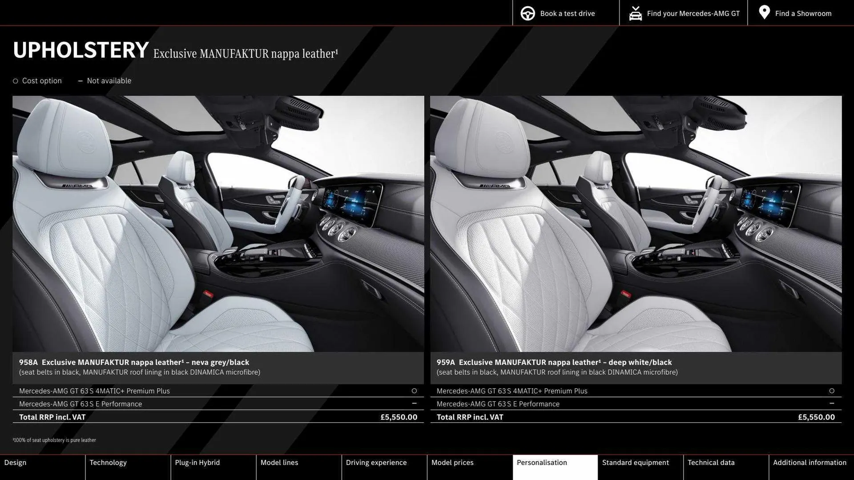The image size is (854, 480).
Task: Click the steering wheel Book a test drive icon
Action: click(x=528, y=13)
